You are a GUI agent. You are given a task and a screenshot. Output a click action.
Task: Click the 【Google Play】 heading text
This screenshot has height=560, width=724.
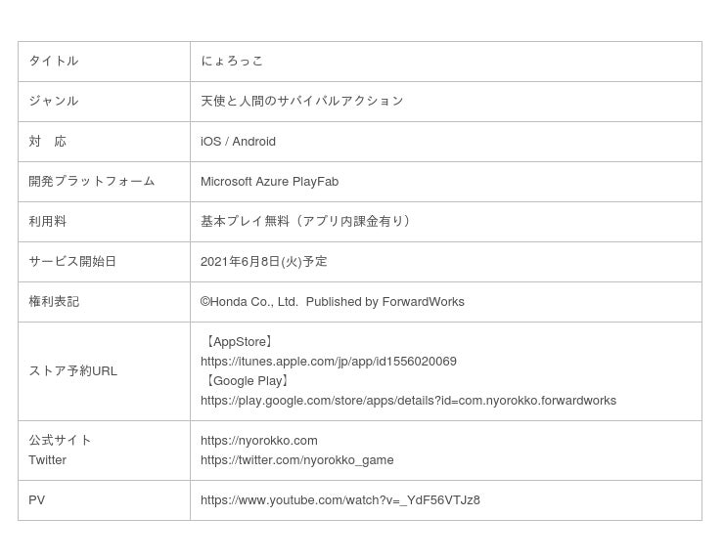point(247,381)
